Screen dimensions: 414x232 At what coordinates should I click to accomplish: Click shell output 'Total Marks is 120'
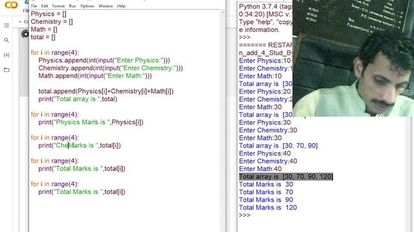[x=268, y=208]
